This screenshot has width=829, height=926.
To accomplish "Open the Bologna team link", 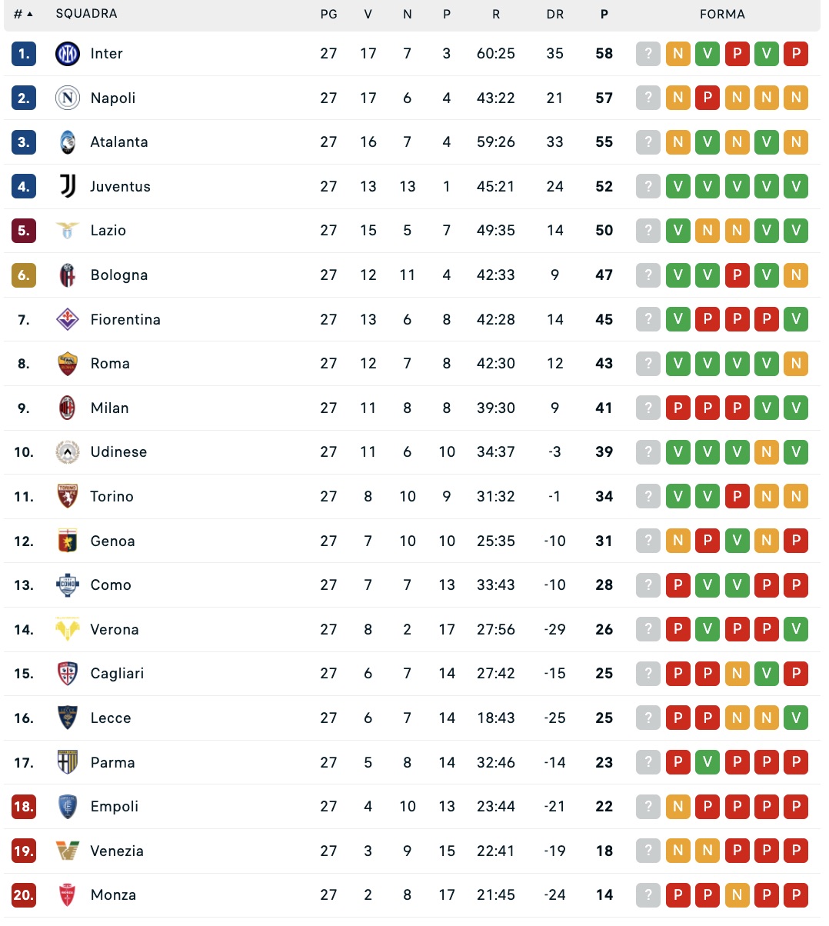I will [x=119, y=275].
